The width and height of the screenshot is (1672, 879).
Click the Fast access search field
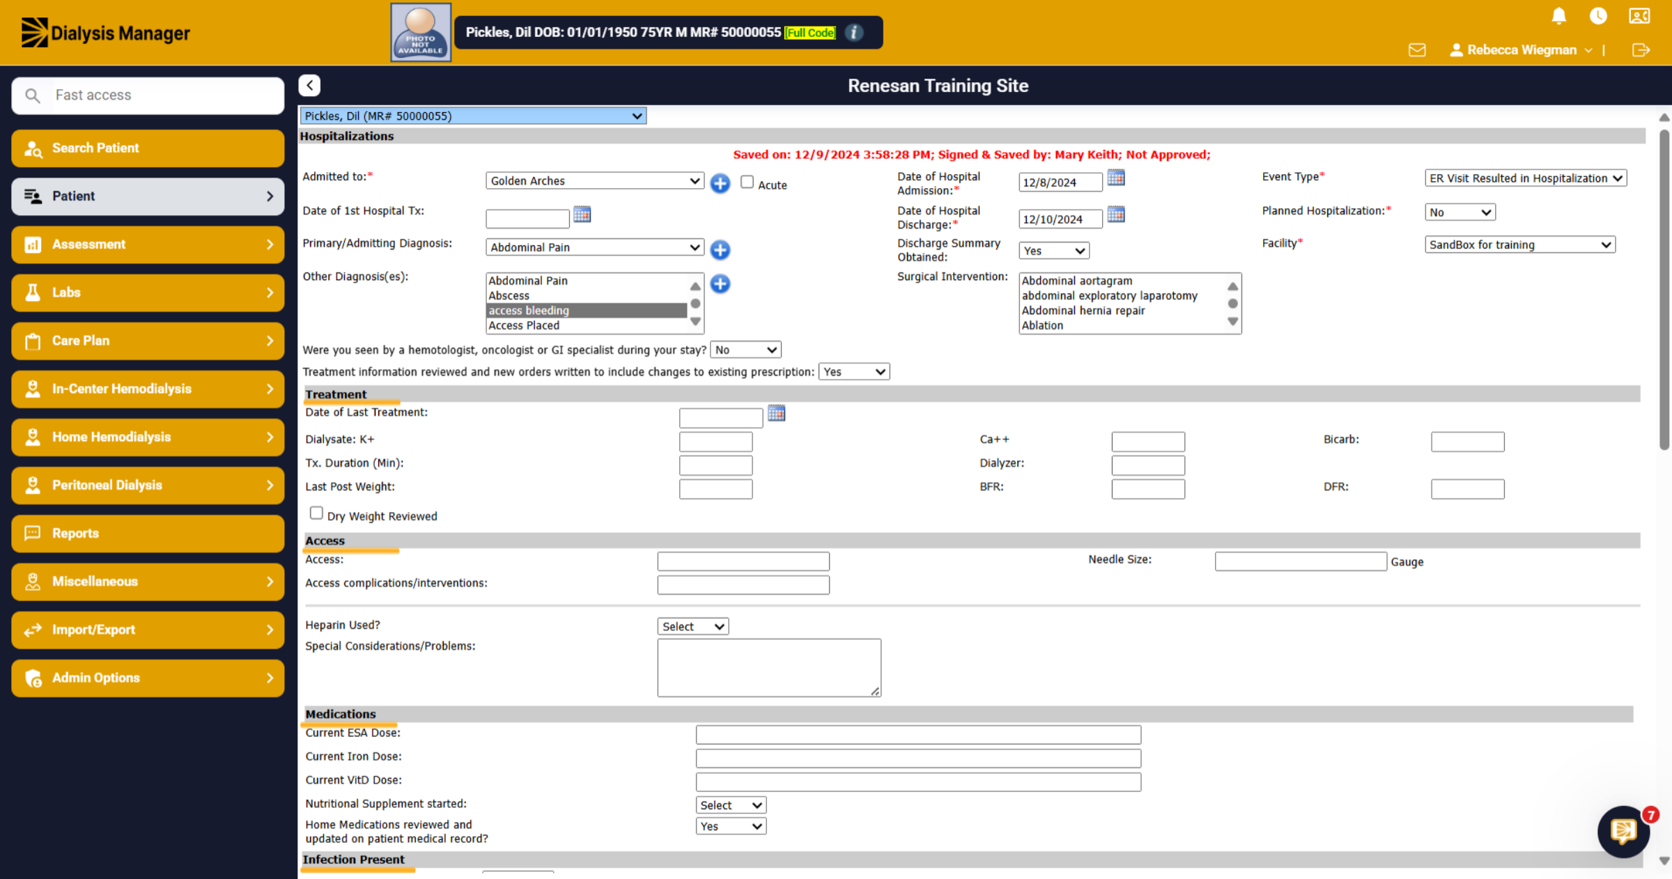[148, 95]
